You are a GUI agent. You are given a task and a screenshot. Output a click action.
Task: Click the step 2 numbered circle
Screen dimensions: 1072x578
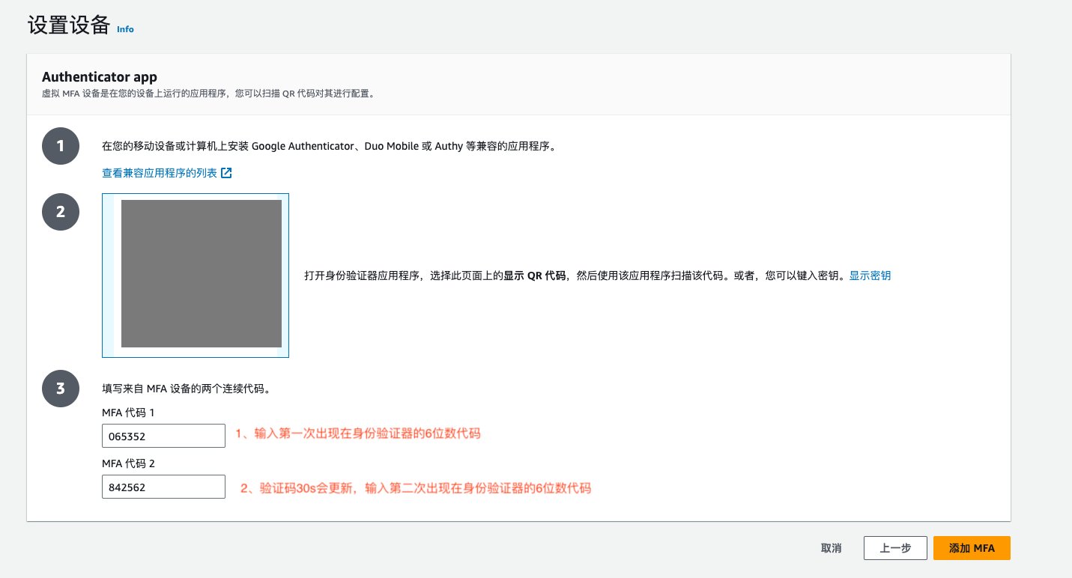point(61,212)
